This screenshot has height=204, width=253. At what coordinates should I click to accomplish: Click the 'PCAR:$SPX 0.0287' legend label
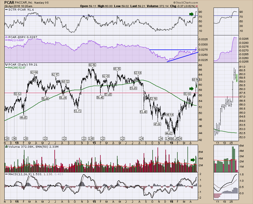[x=23, y=37]
